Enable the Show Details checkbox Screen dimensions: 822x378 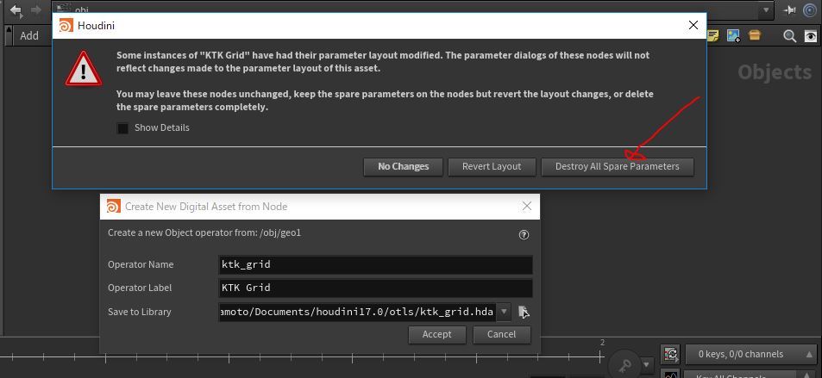point(122,128)
